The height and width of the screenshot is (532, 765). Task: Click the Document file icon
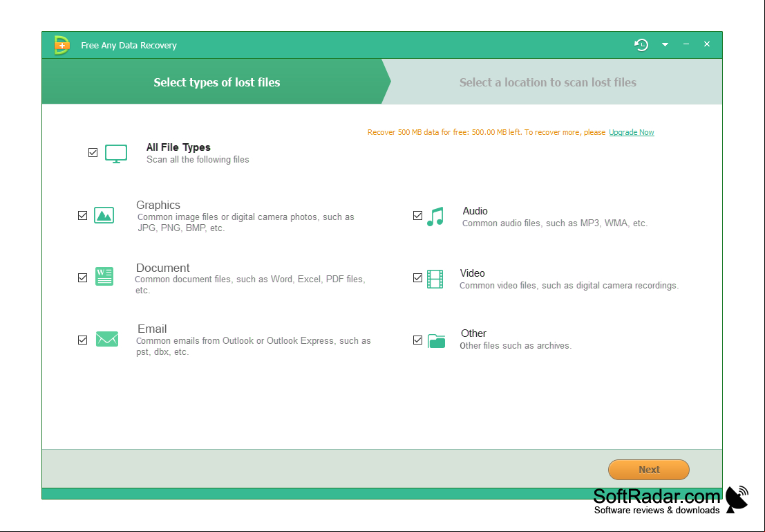coord(104,277)
